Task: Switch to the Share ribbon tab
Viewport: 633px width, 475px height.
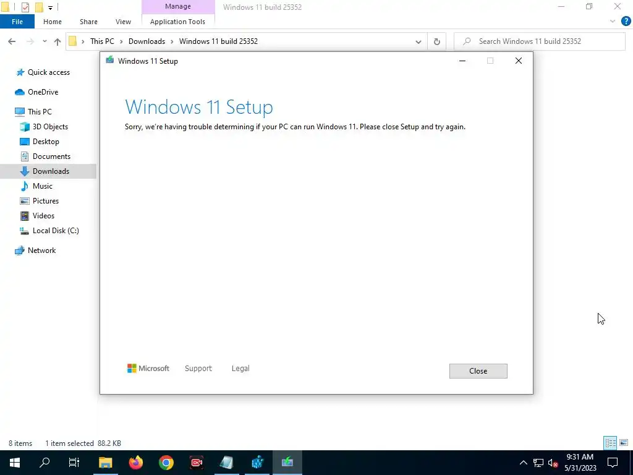Action: tap(88, 22)
